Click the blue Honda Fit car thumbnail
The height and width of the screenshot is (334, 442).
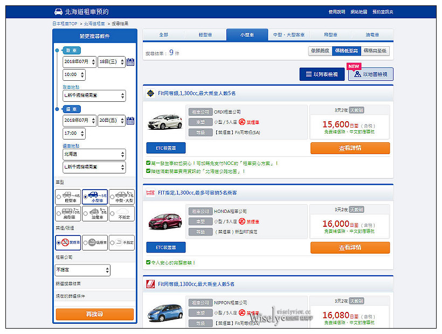click(167, 311)
